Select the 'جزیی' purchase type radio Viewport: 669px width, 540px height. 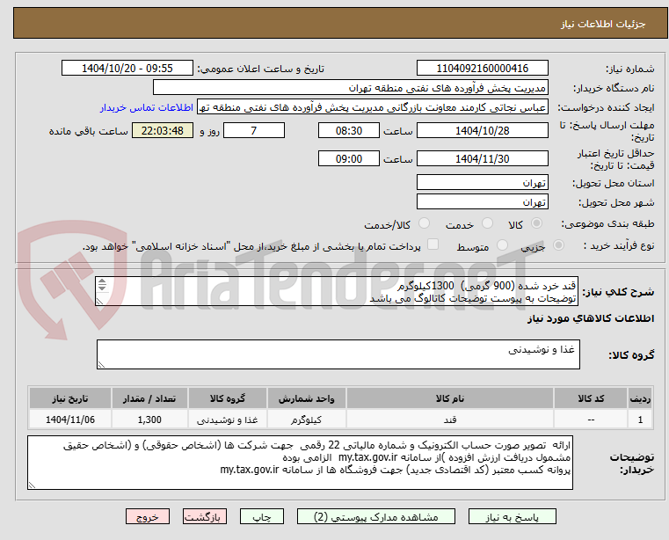point(558,245)
